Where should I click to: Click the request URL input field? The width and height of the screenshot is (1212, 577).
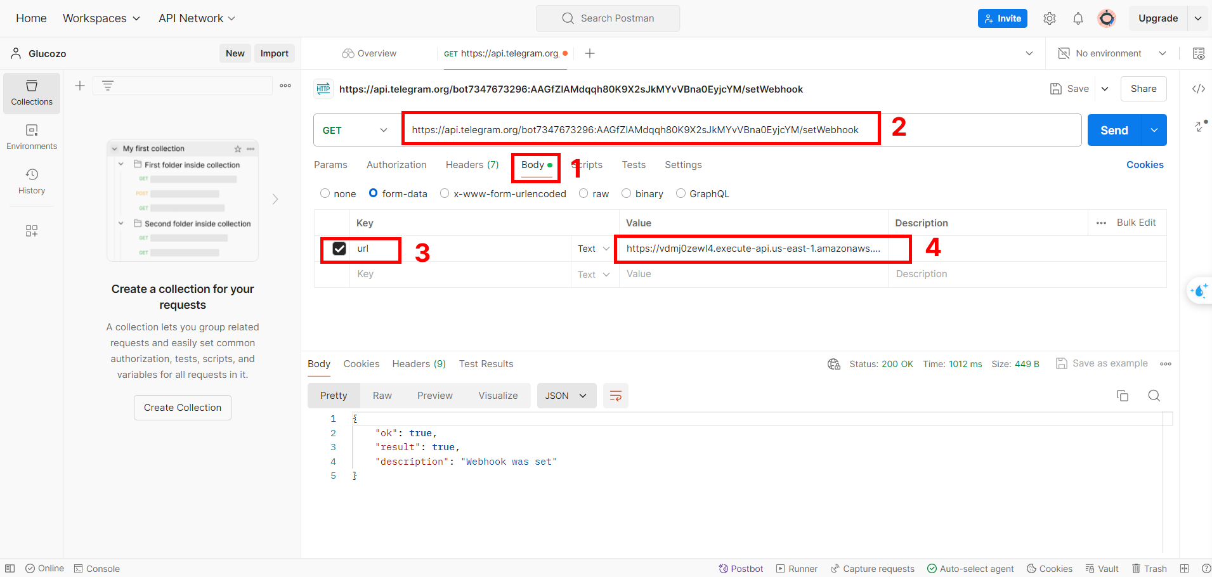tap(741, 130)
